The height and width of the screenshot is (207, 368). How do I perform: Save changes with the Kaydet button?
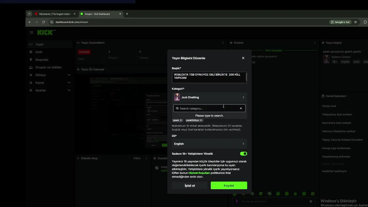[229, 185]
